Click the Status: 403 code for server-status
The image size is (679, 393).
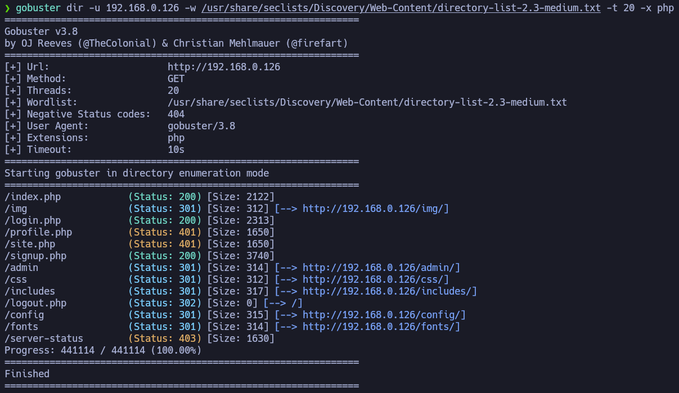coord(165,338)
